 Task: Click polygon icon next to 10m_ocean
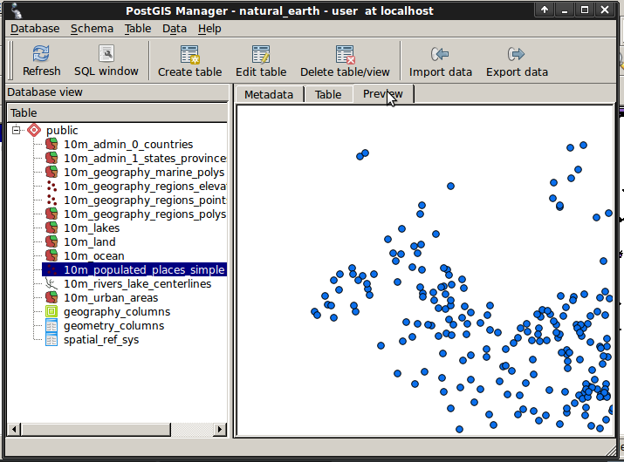point(51,255)
